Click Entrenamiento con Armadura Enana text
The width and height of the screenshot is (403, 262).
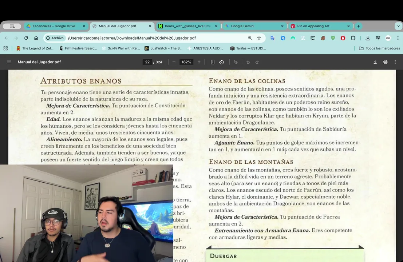[x=262, y=230]
